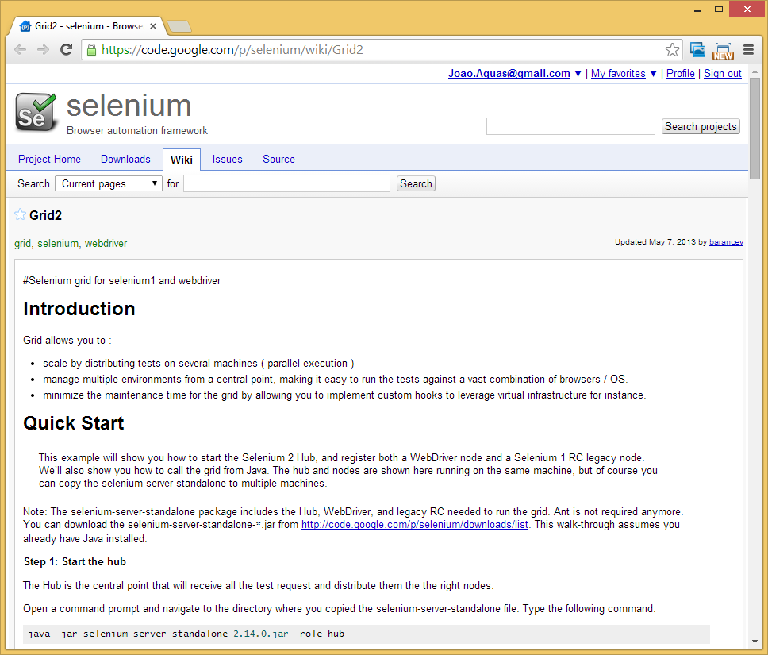This screenshot has width=768, height=655.
Task: Click the vertical scrollbar thumb
Action: 755,129
